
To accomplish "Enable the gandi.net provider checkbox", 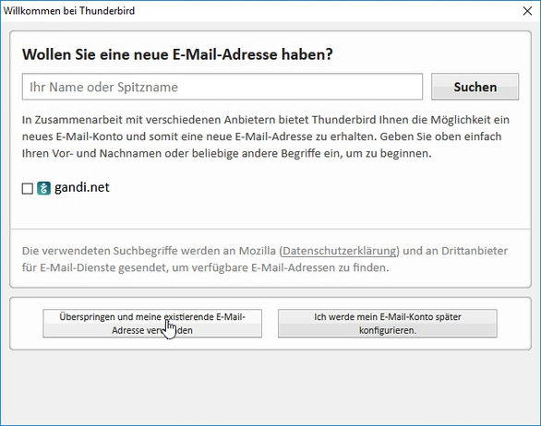I will click(28, 188).
